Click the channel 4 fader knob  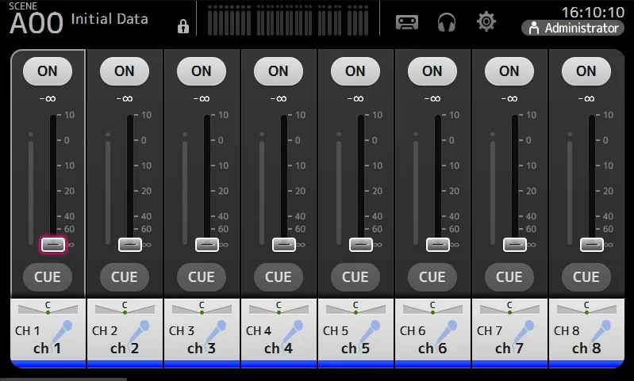tap(284, 245)
